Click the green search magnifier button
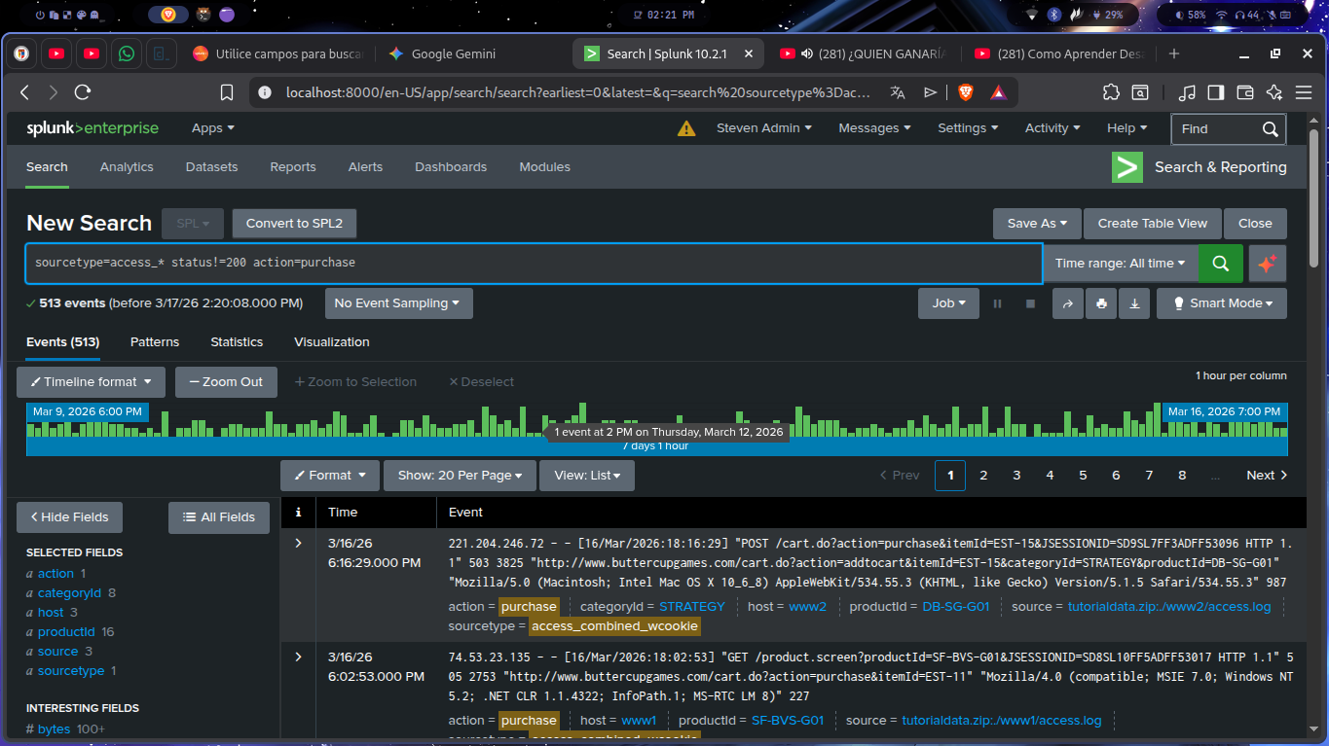 [1220, 264]
